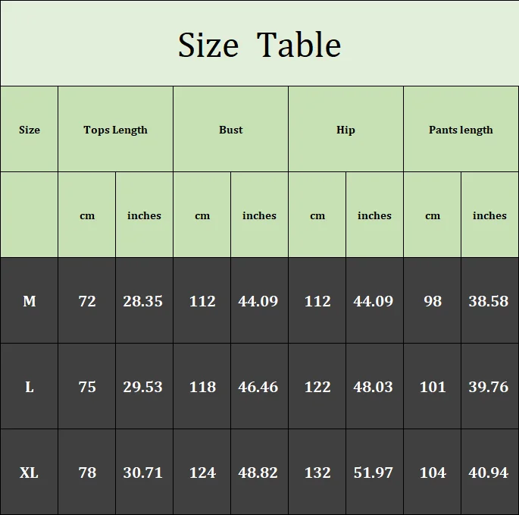Select the Bust header cell
Screen dimensions: 519x515
pyautogui.click(x=231, y=130)
